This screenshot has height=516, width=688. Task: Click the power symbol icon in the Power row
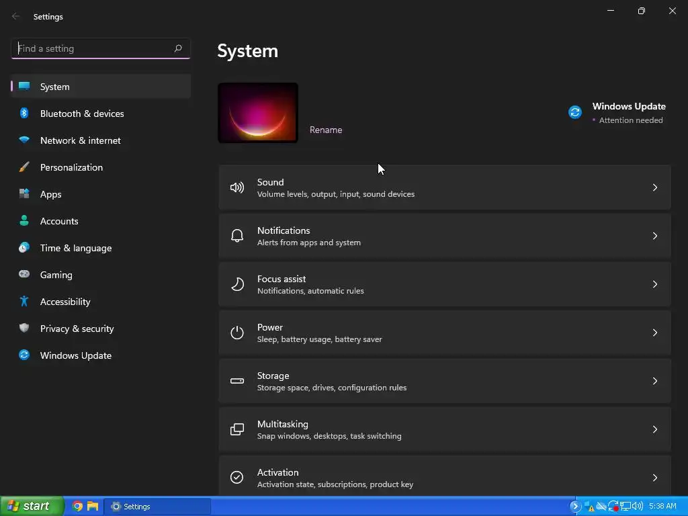[237, 333]
